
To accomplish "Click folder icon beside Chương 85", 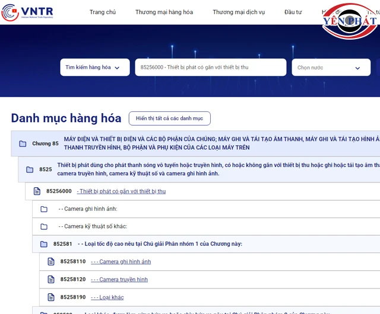I will click(23, 143).
